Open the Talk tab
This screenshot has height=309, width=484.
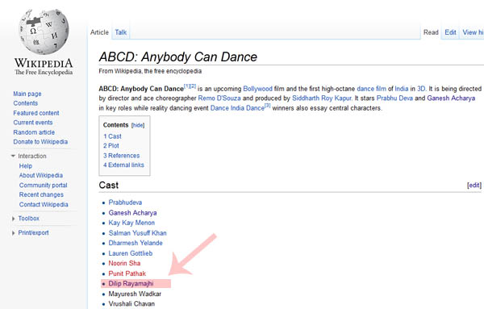point(121,32)
